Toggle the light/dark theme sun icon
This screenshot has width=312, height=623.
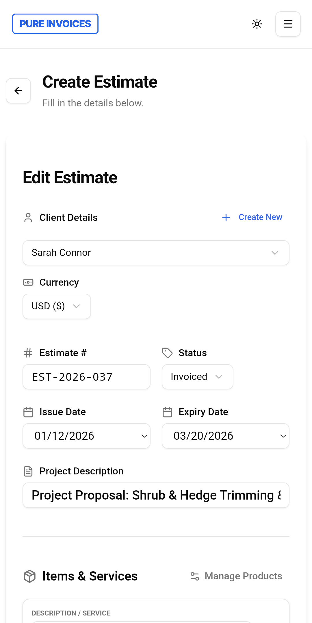point(257,24)
